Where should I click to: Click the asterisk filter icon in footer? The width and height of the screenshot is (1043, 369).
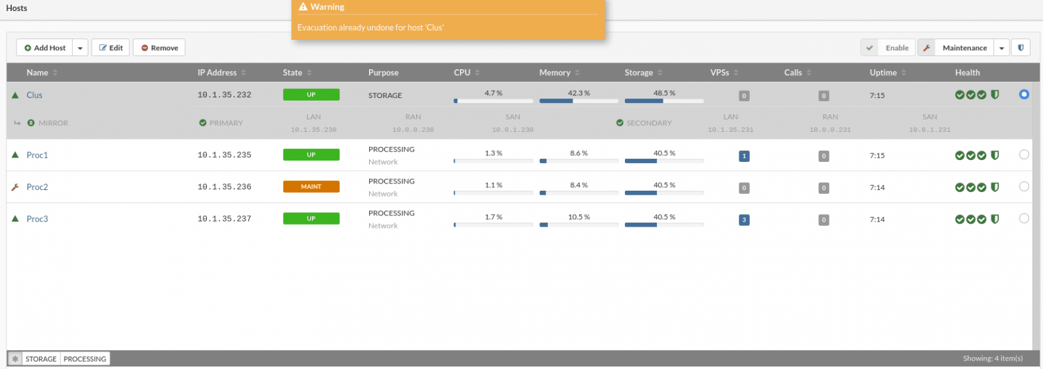pos(15,359)
